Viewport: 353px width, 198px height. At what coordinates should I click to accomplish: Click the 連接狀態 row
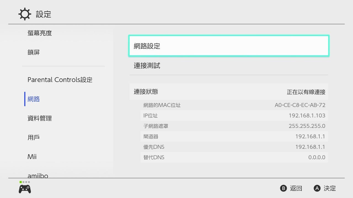229,92
